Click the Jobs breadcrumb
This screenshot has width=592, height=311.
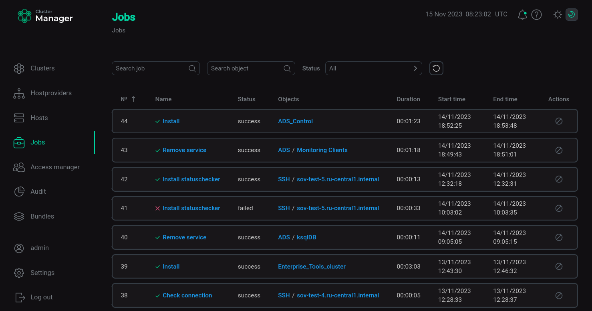tap(119, 30)
